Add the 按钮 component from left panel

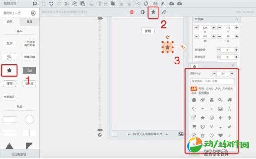[x=9, y=84]
